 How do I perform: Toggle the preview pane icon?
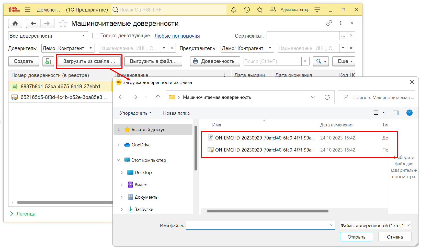click(396, 113)
